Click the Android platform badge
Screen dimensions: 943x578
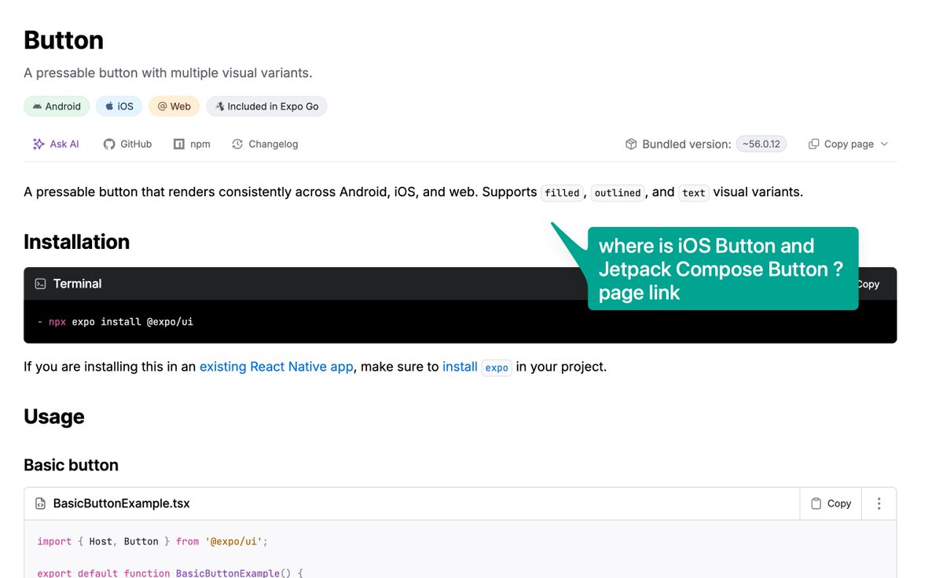pos(57,106)
